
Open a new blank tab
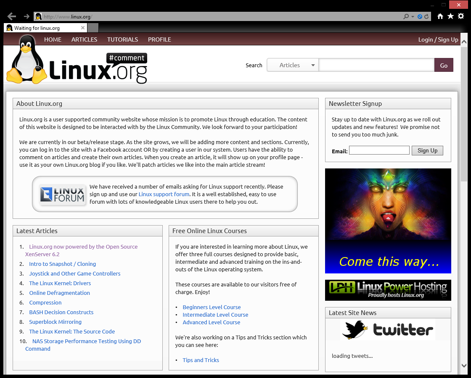93,28
